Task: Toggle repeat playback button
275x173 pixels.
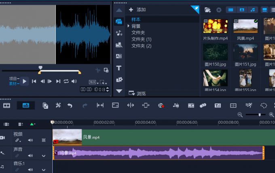Action: pyautogui.click(x=66, y=81)
